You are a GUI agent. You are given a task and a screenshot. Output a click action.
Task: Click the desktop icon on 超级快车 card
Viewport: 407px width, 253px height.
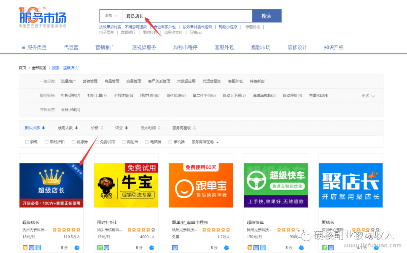pos(256,248)
